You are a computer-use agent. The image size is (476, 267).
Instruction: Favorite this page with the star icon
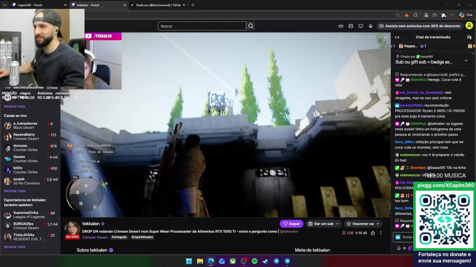(x=398, y=15)
